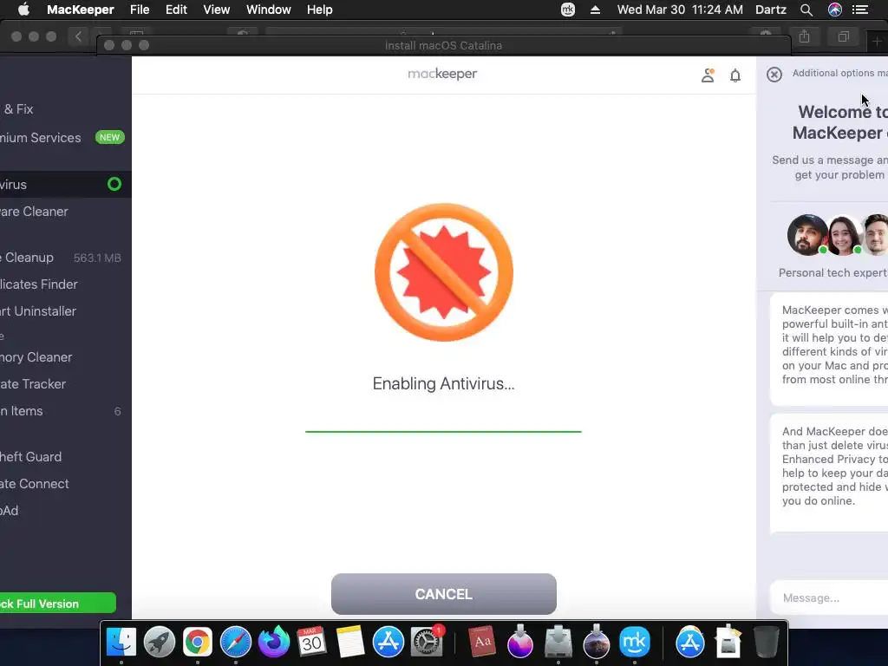Click the Safari share icon in background window

(804, 36)
